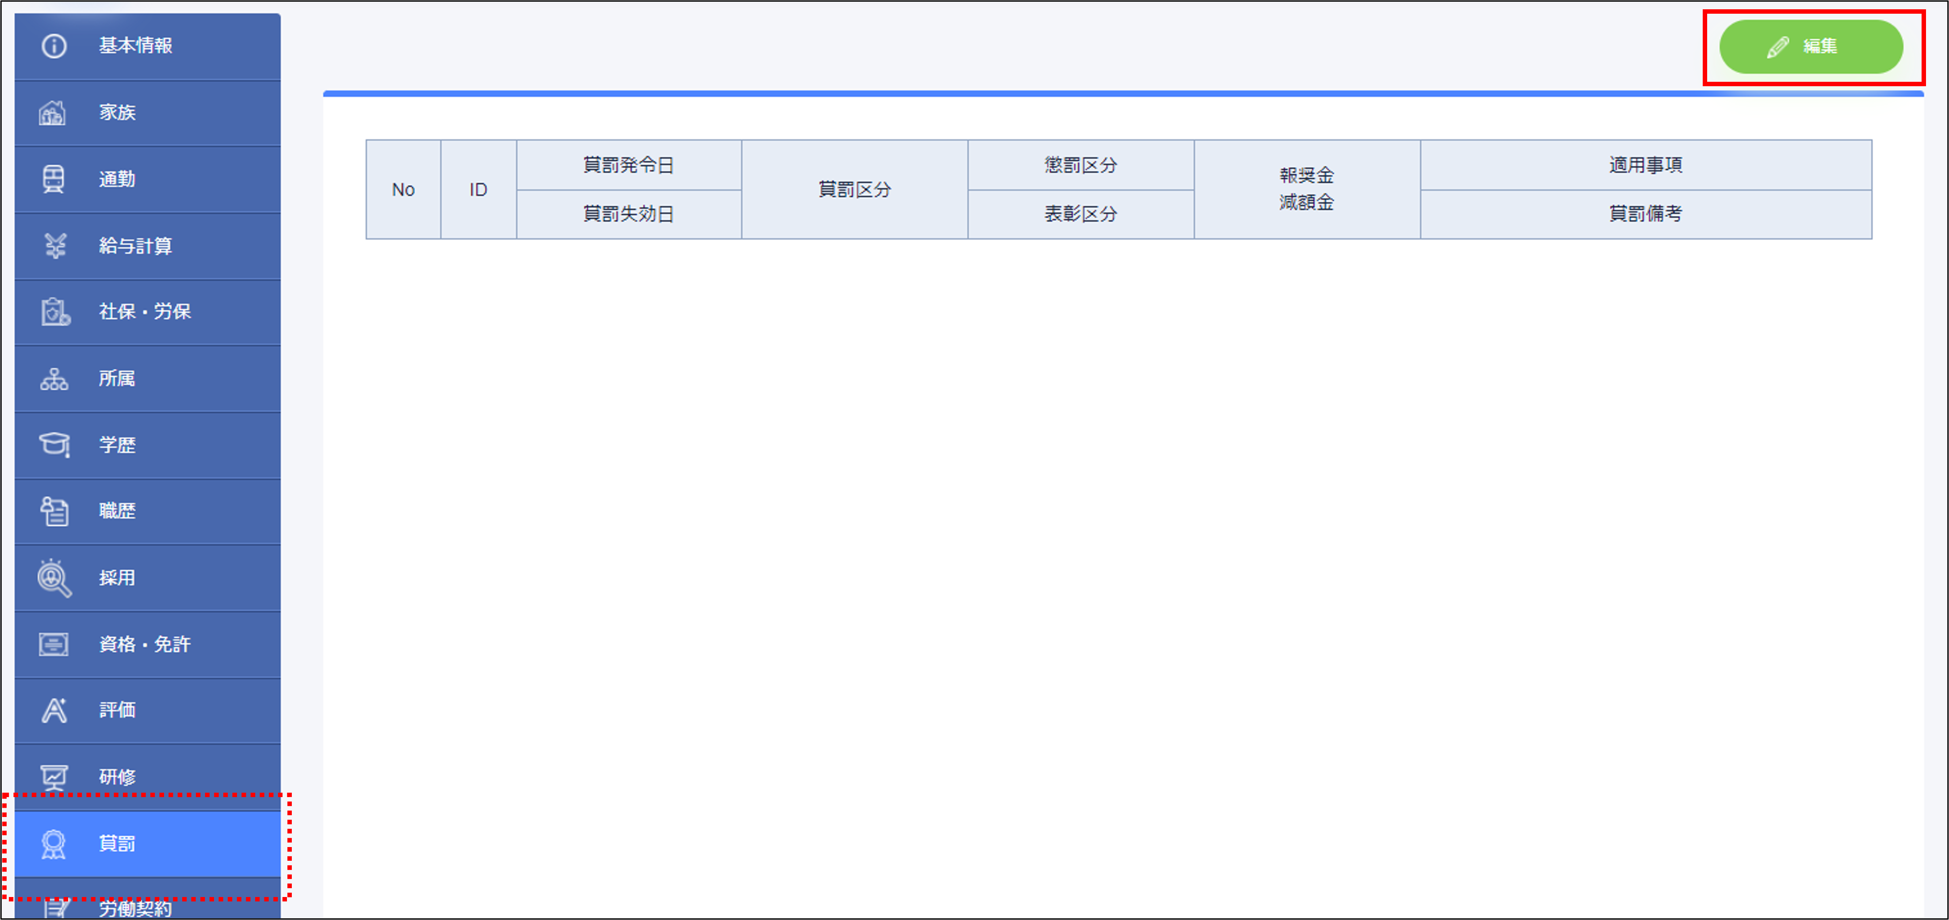Click the clipboard shield icon for 社保・労保
Image resolution: width=1949 pixels, height=920 pixels.
click(54, 312)
